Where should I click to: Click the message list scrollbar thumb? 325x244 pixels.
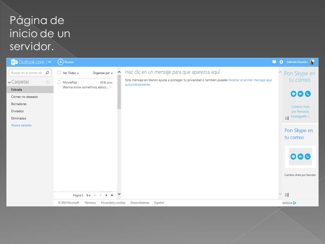(119, 92)
